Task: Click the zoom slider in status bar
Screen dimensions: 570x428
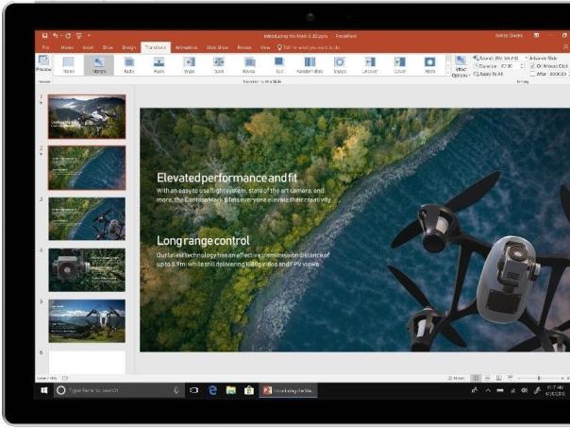Action: coord(538,378)
